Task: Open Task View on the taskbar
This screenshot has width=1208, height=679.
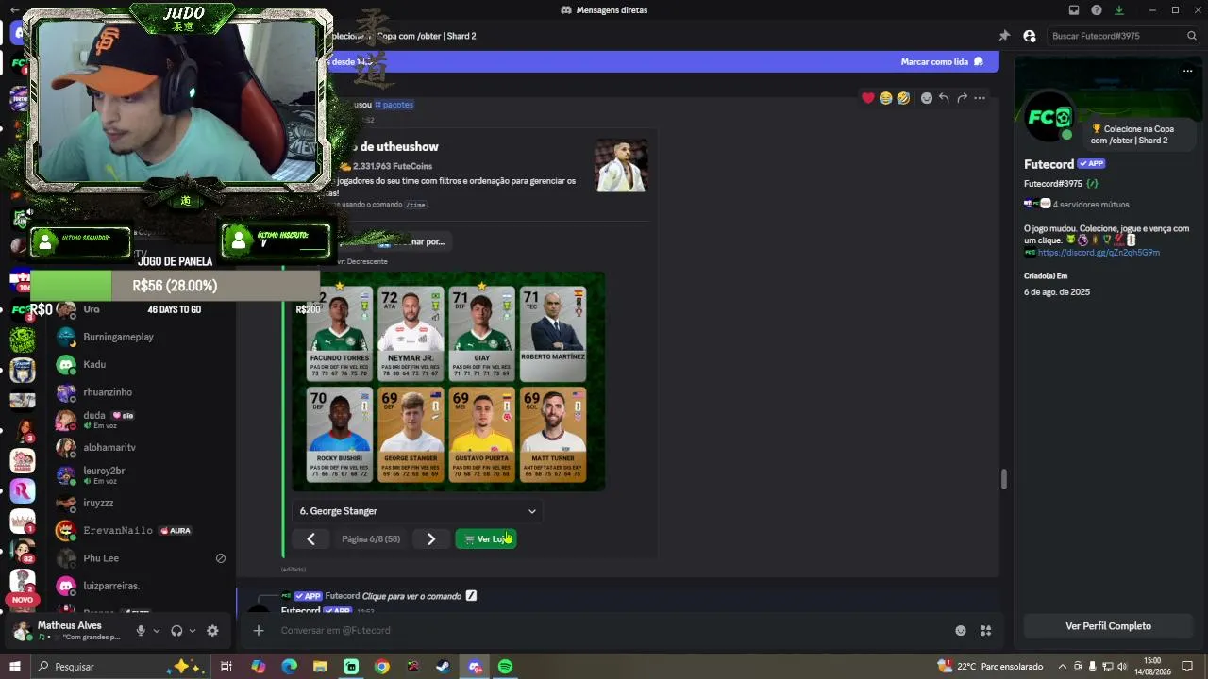Action: pos(226,667)
